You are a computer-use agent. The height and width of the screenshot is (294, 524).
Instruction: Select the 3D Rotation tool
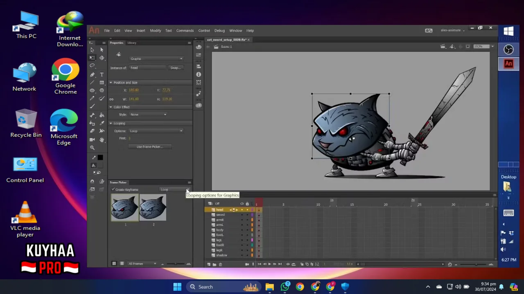(x=102, y=58)
